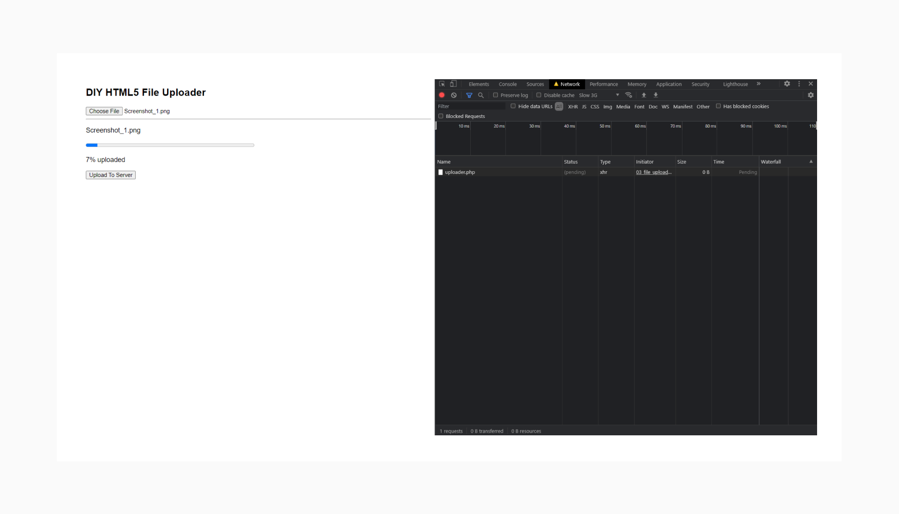Viewport: 899px width, 514px height.
Task: Open network search with the magnifier icon
Action: coord(481,95)
